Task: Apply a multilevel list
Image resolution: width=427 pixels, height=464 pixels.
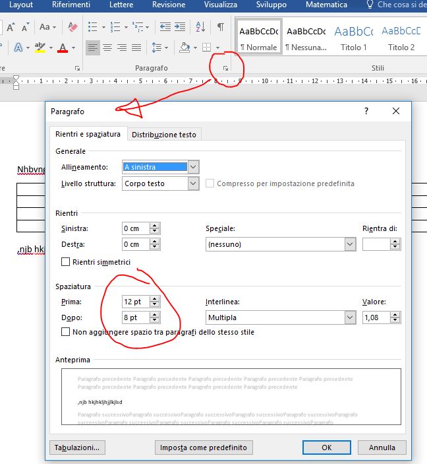Action: coord(138,27)
